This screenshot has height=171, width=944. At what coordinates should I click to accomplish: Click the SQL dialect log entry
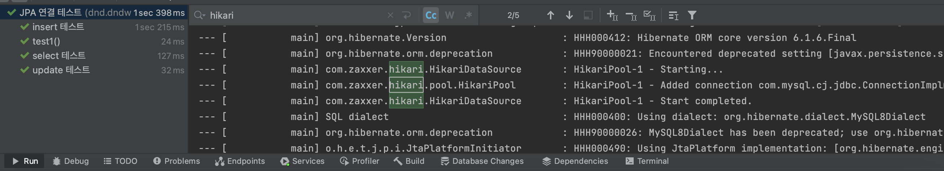357,117
